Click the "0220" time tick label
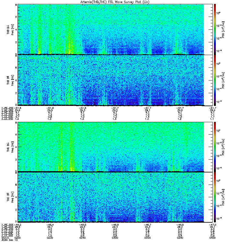The height and width of the screenshot is (242, 227). [x=50, y=238]
